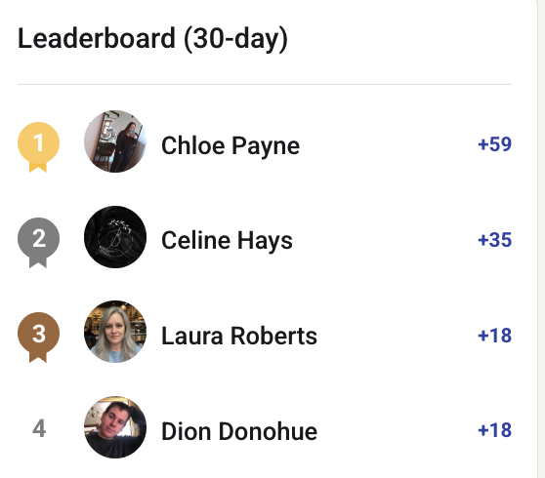Go to Laura Roberts' member page
The image size is (545, 478).
pyautogui.click(x=239, y=336)
